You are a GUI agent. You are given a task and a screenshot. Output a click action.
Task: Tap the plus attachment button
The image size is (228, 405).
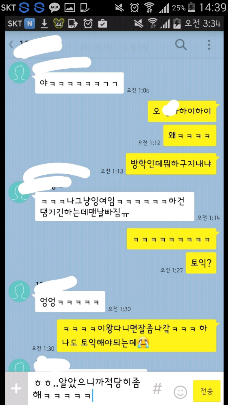coord(16,389)
